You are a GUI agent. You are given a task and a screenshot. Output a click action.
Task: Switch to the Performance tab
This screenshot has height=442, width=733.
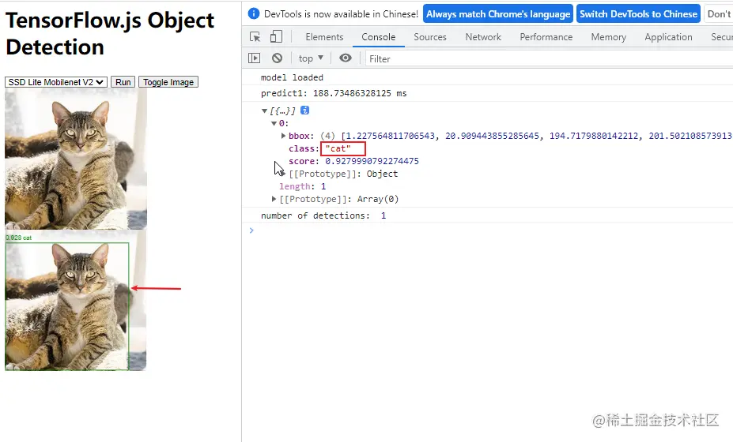546,37
